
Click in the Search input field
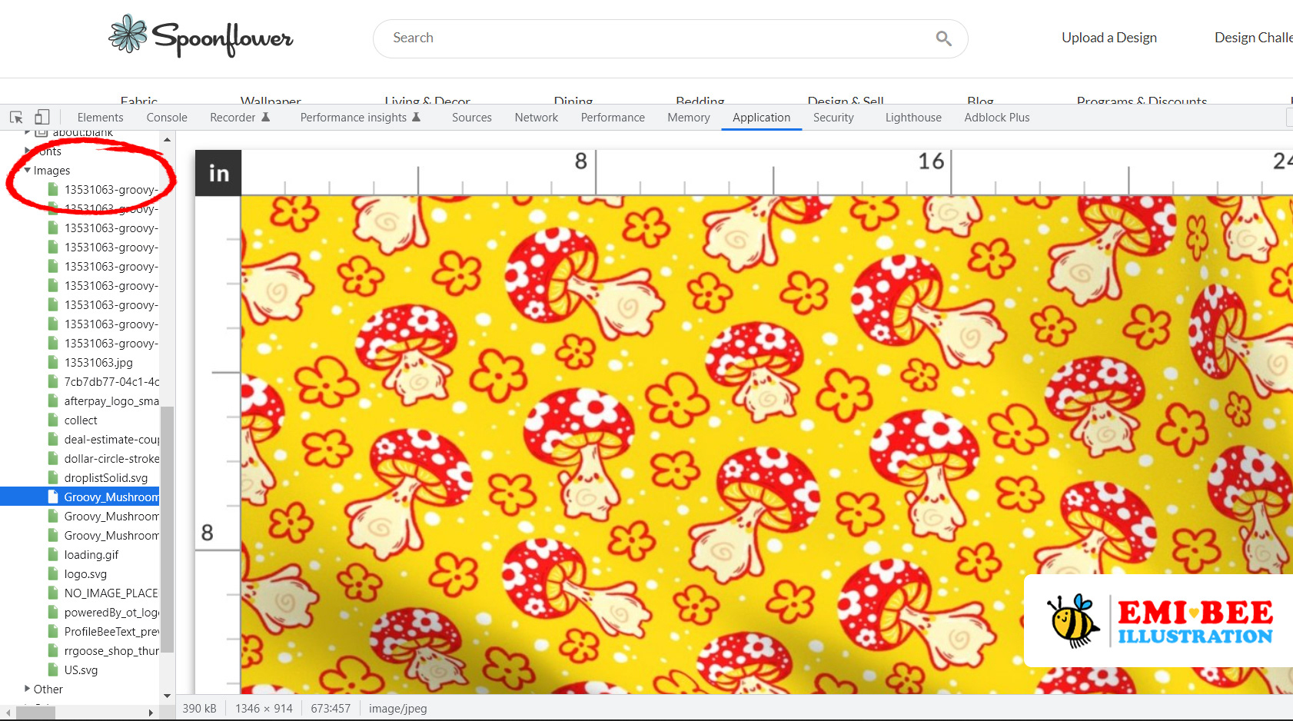(670, 38)
